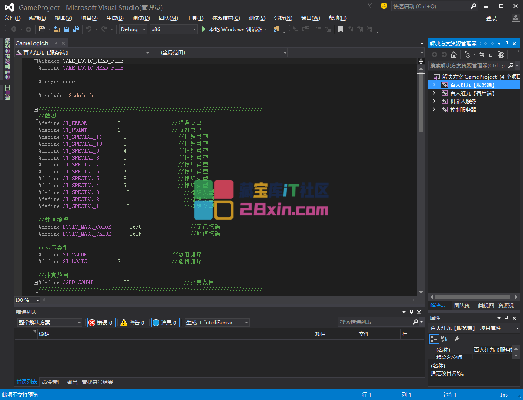Click the Collapse All icon in Solution Explorer
The width and height of the screenshot is (523, 400).
(491, 54)
